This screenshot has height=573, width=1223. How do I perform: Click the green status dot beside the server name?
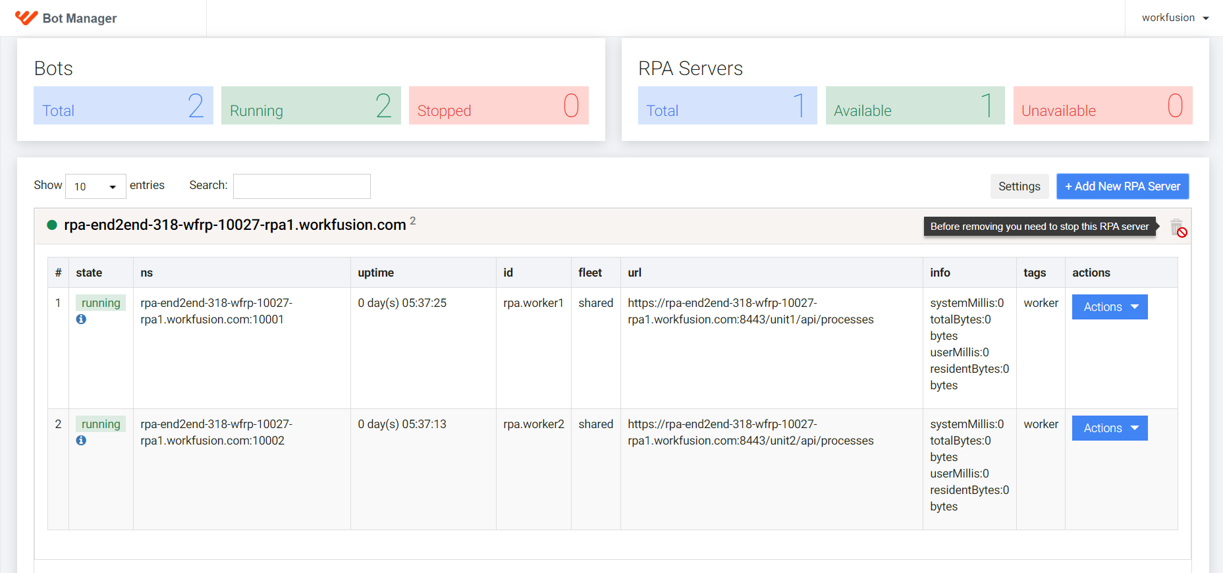[x=52, y=225]
